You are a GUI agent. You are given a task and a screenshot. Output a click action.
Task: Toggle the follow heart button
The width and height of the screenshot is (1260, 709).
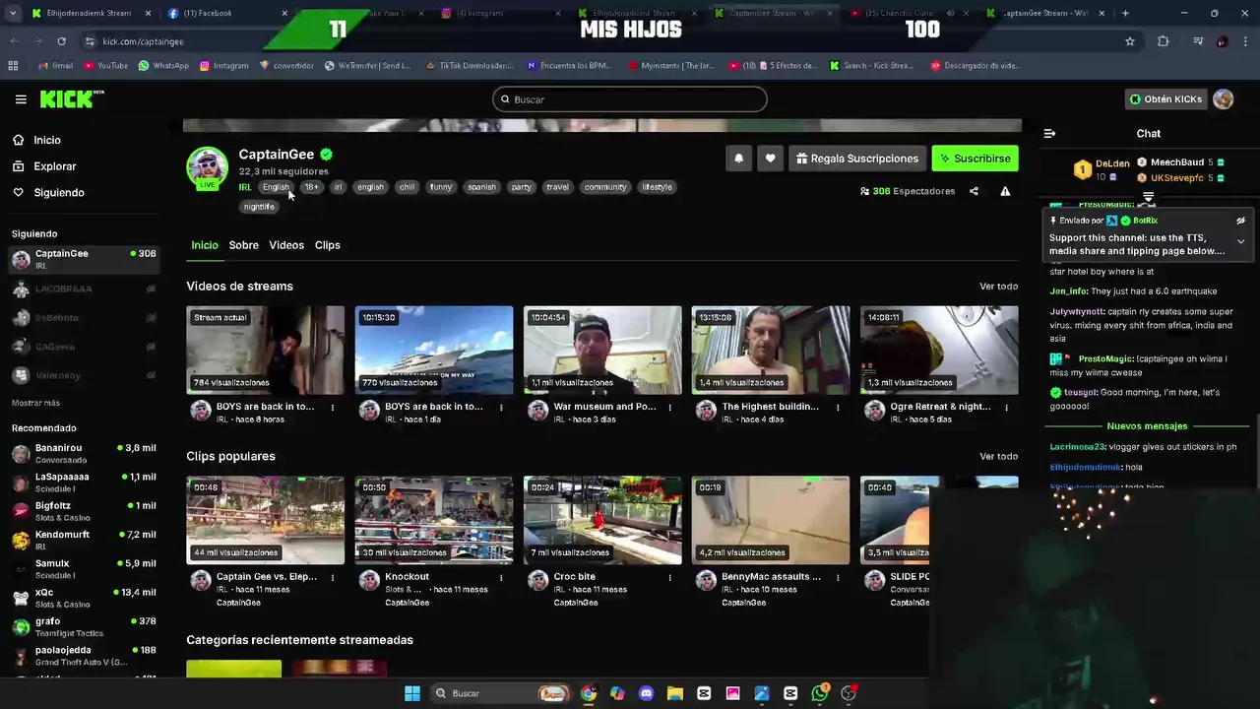(x=770, y=159)
